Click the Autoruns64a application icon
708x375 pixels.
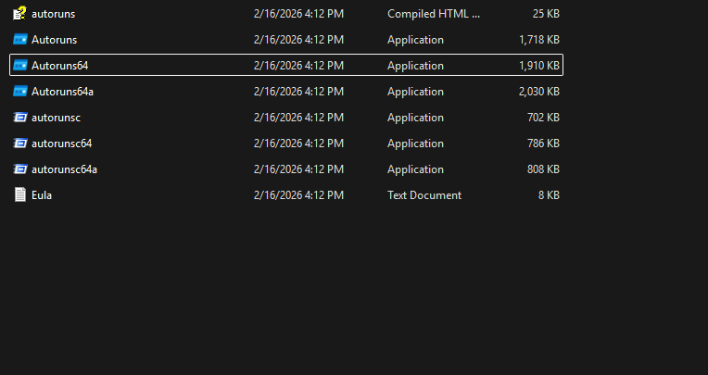pos(19,92)
